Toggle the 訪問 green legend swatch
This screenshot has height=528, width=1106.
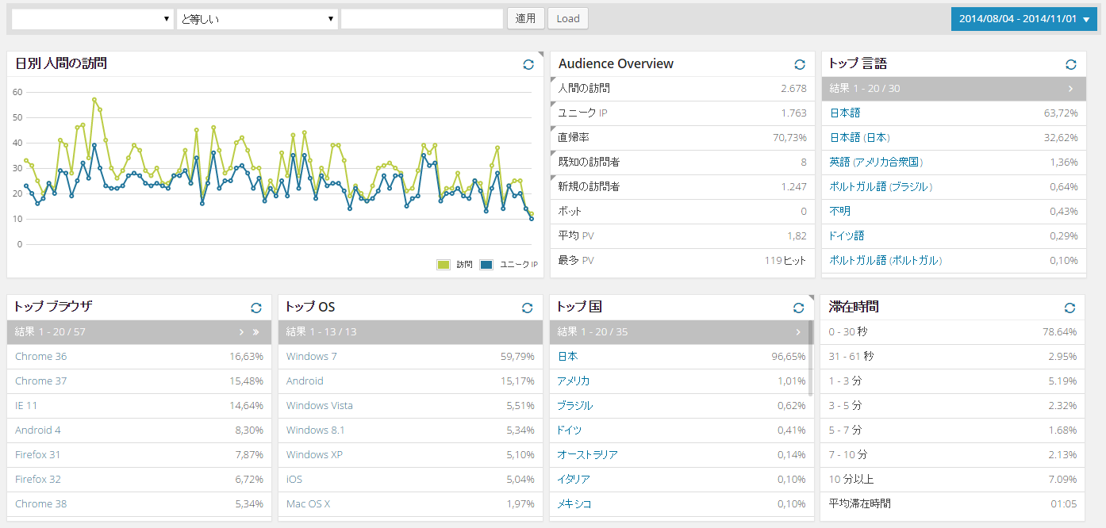pos(444,265)
